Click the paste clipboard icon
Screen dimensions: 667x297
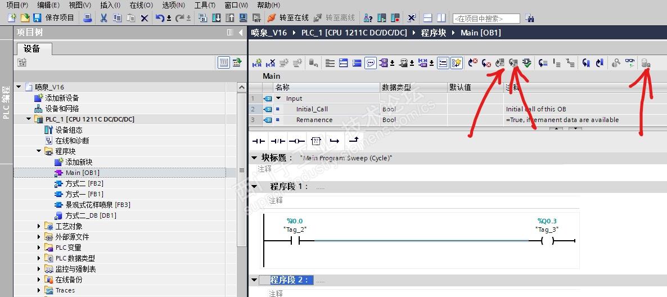tap(131, 18)
